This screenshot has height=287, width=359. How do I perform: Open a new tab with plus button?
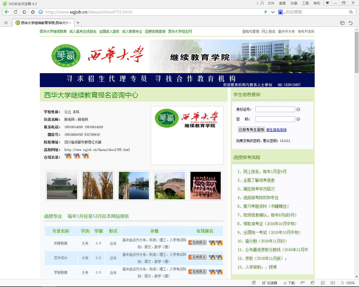(x=78, y=23)
